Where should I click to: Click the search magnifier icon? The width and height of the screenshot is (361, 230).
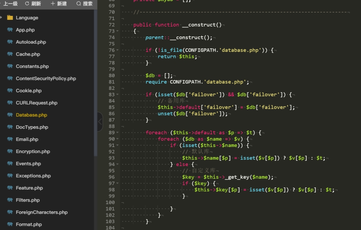pyautogui.click(x=79, y=4)
